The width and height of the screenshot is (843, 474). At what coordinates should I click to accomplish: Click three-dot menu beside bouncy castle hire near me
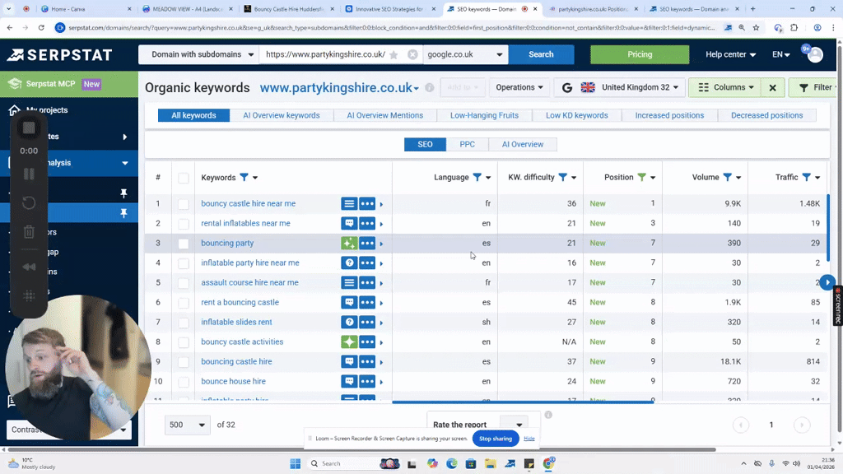(366, 203)
